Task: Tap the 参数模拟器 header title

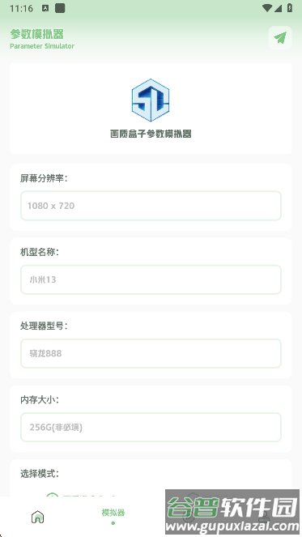Action: point(36,34)
